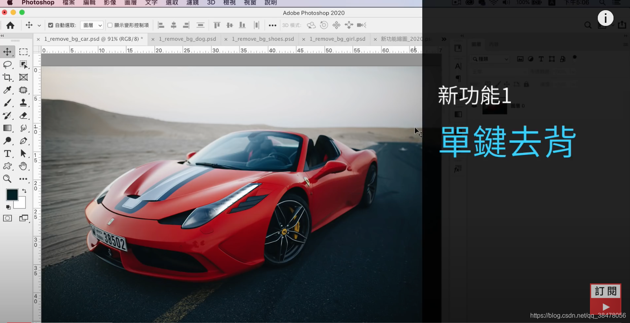Collapse the toolbox panel double arrow

pyautogui.click(x=2, y=36)
